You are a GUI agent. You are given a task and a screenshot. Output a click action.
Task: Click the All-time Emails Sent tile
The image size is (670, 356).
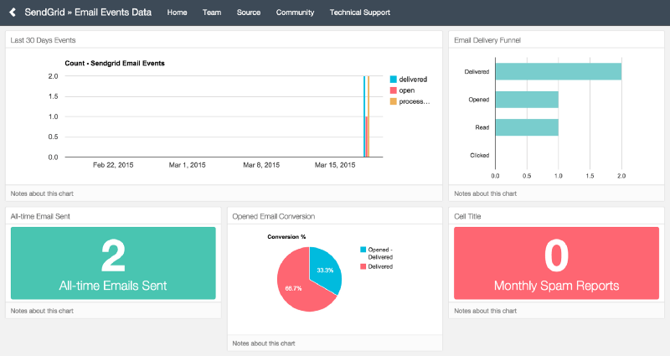(x=113, y=263)
